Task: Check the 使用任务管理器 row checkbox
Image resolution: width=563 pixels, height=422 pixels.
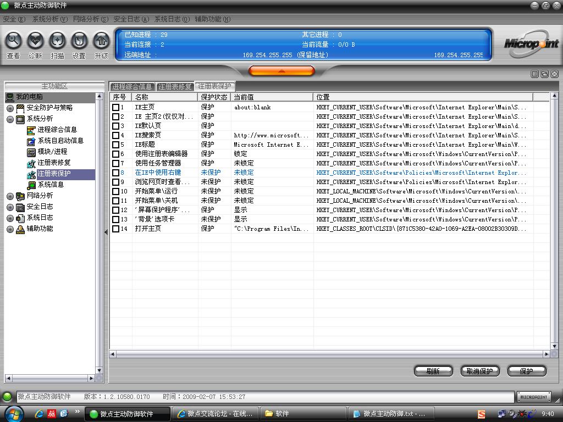Action: click(115, 163)
